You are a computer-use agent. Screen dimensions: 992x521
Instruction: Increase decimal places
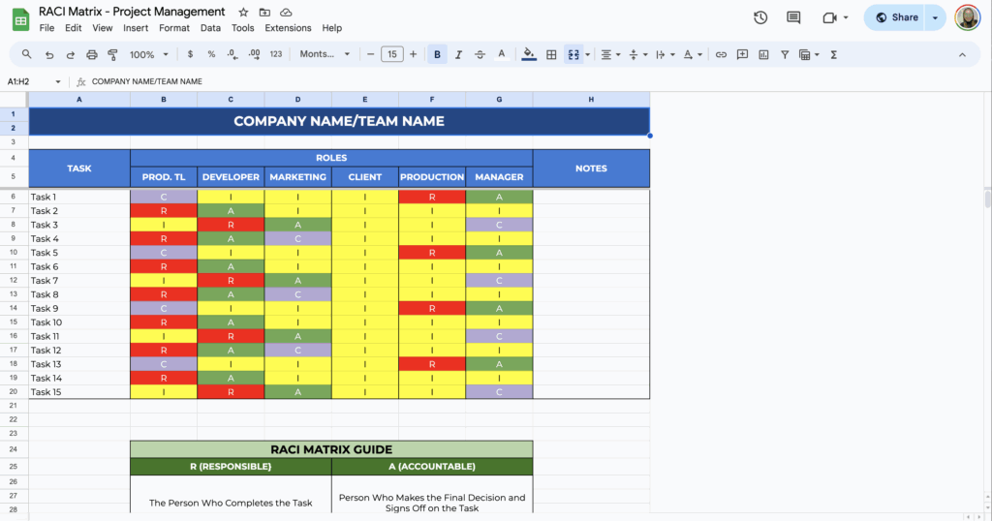click(254, 54)
